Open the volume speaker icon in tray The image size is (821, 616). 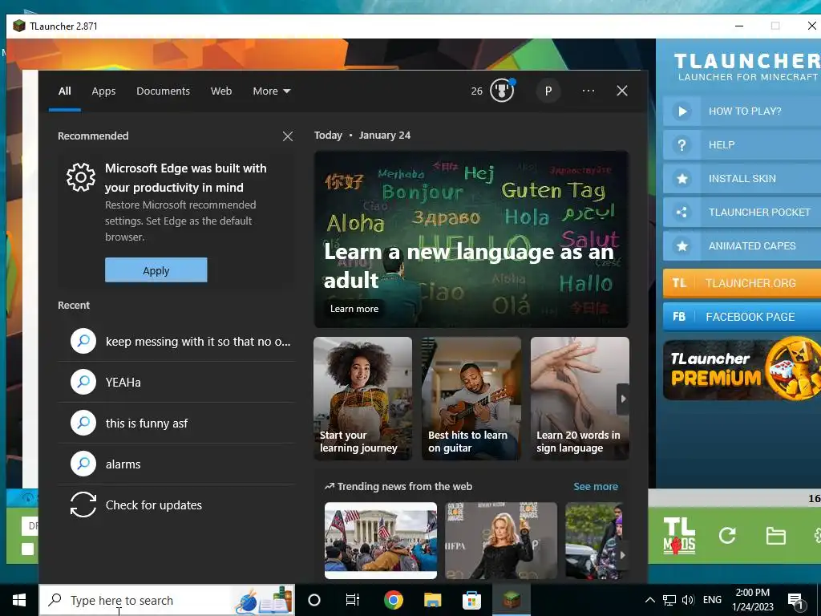(x=688, y=600)
